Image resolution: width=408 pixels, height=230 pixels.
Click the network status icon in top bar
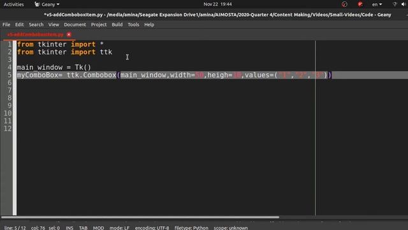pyautogui.click(x=395, y=4)
